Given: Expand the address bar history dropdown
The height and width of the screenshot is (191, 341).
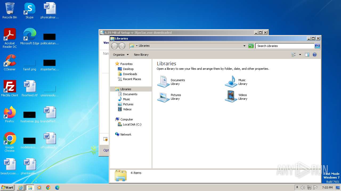Looking at the screenshot, I should pyautogui.click(x=244, y=46).
